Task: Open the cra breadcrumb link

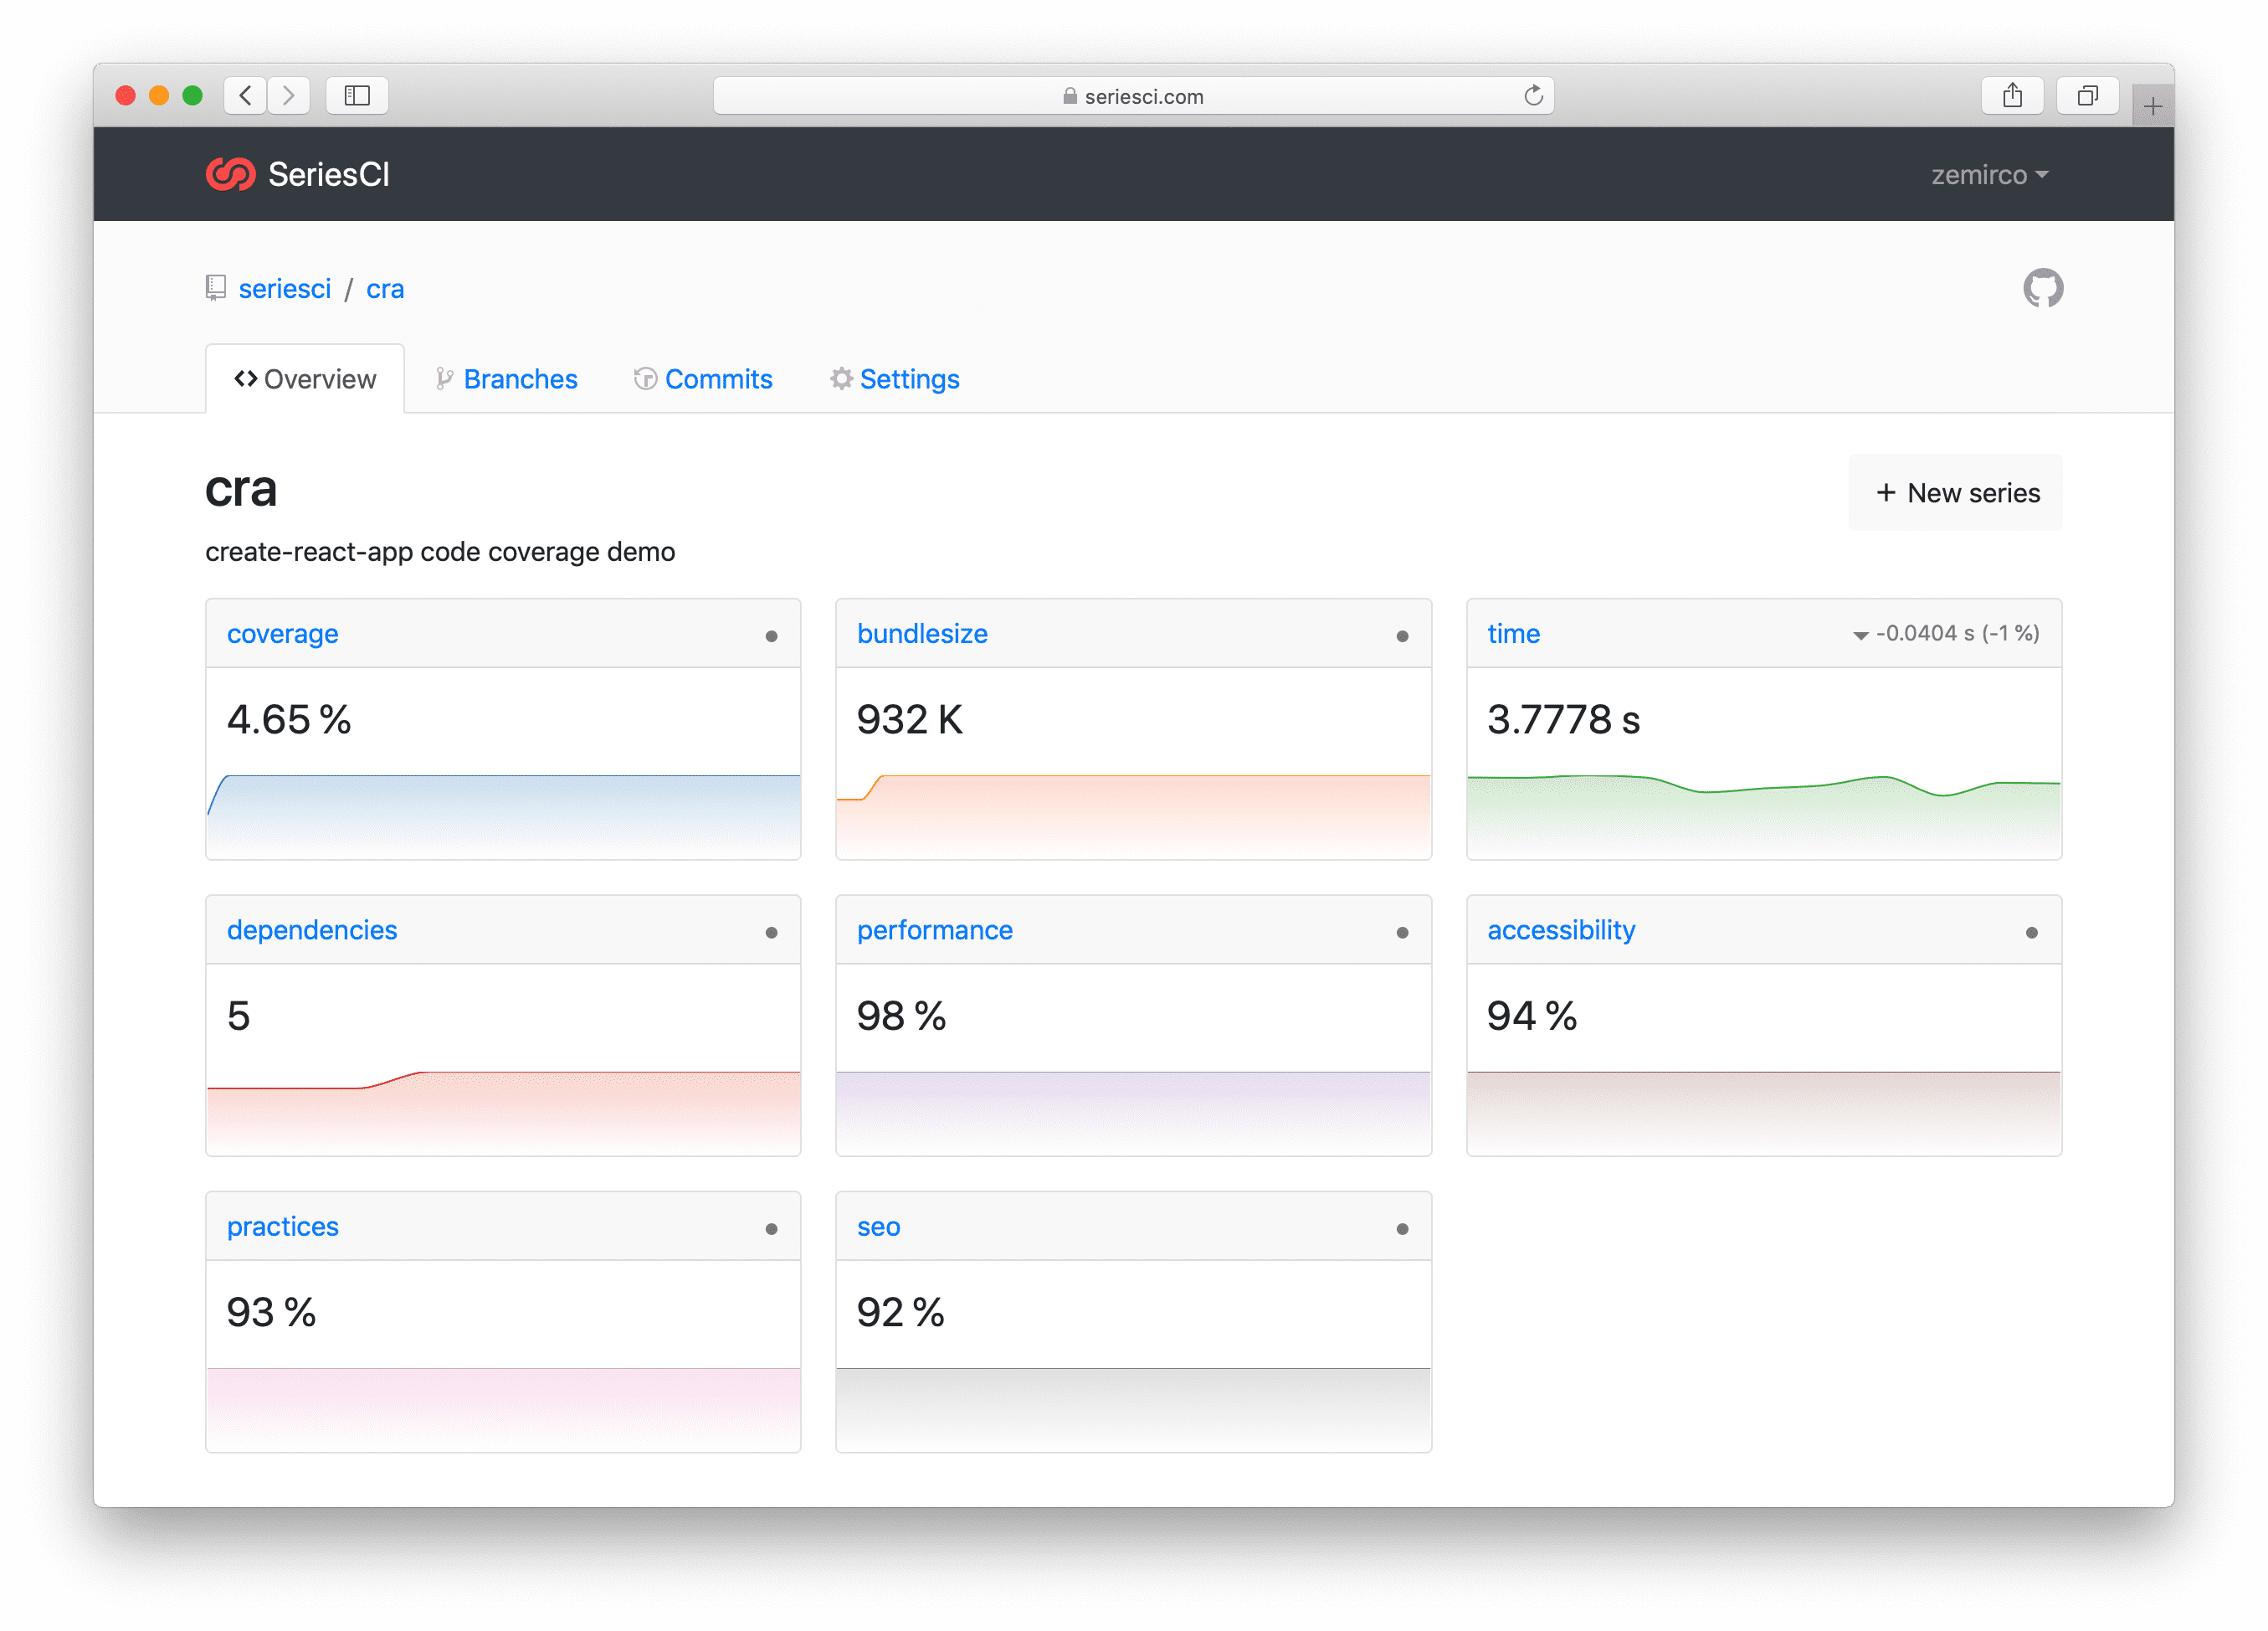Action: pyautogui.click(x=385, y=288)
